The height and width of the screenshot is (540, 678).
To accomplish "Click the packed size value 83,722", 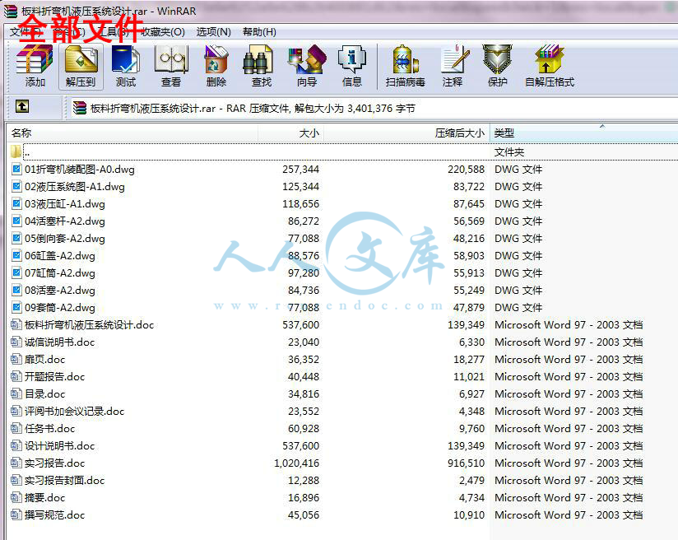I will coord(469,187).
